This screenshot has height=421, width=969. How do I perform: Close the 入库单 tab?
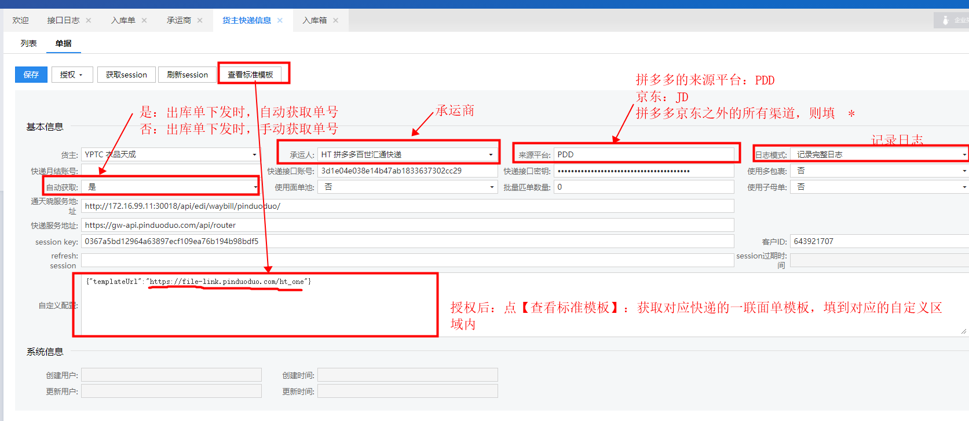[x=144, y=20]
